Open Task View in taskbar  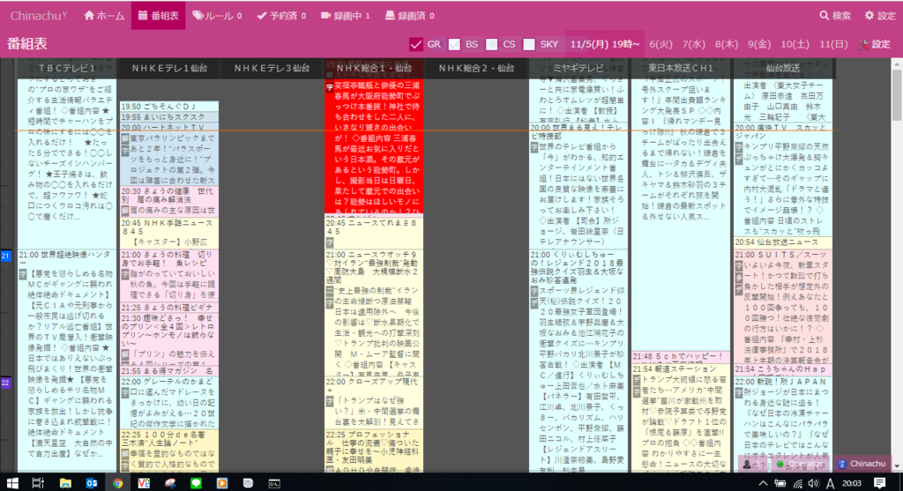tap(38, 483)
